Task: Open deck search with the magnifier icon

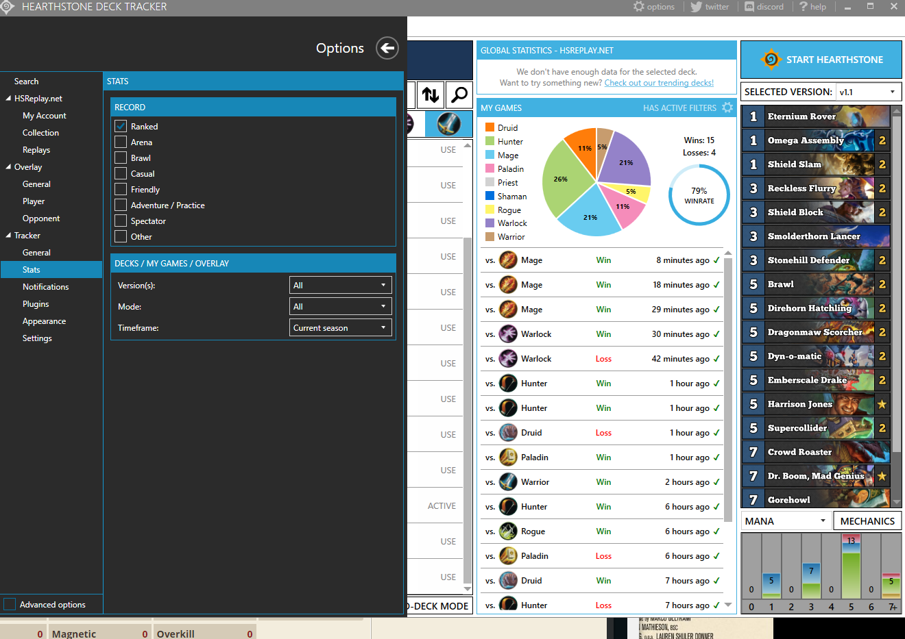Action: tap(459, 95)
